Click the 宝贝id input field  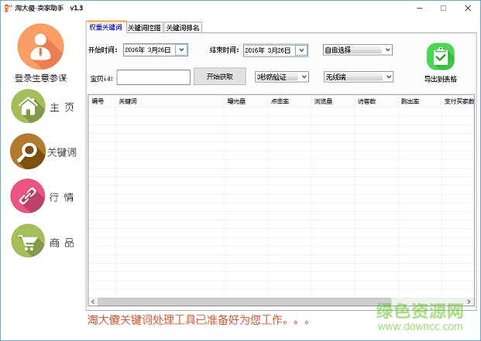[x=153, y=77]
